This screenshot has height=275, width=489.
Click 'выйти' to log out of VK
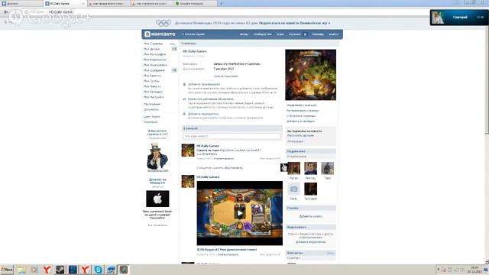coord(333,34)
